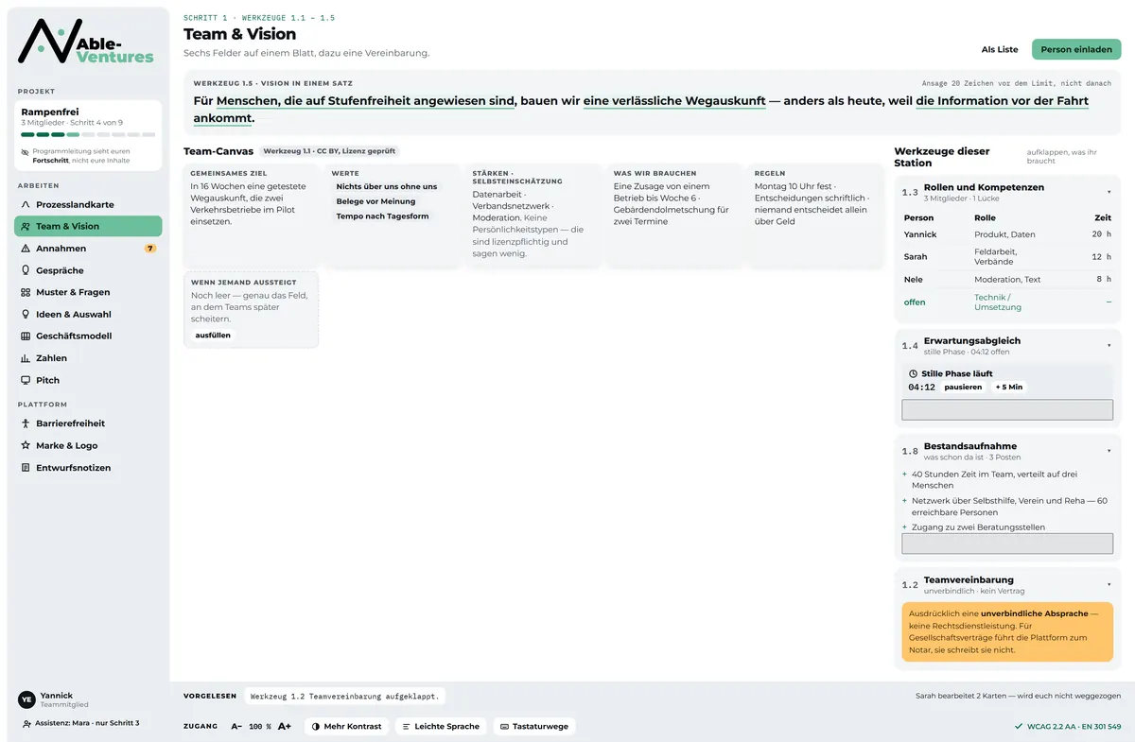The height and width of the screenshot is (742, 1135).
Task: Click the Muster & Fragen grid icon
Action: pyautogui.click(x=26, y=292)
